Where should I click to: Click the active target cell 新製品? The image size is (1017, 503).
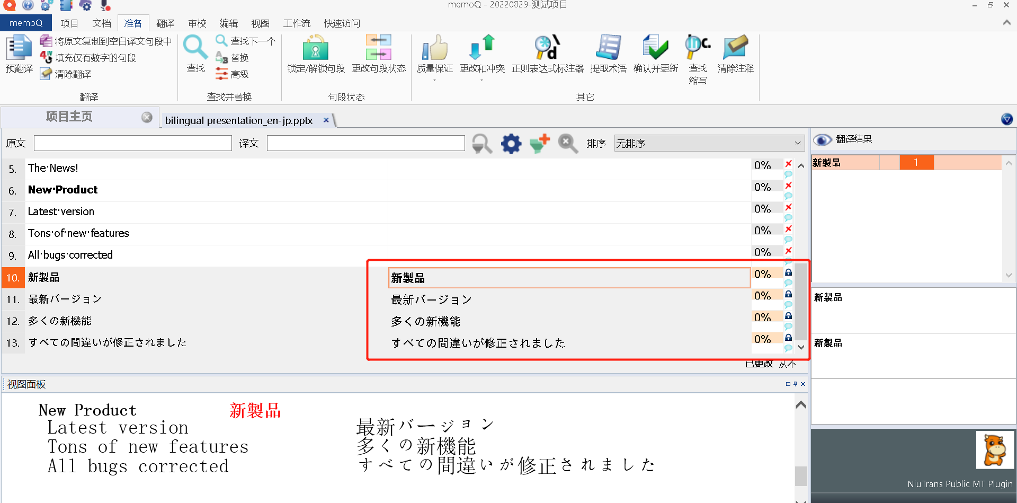coord(569,278)
